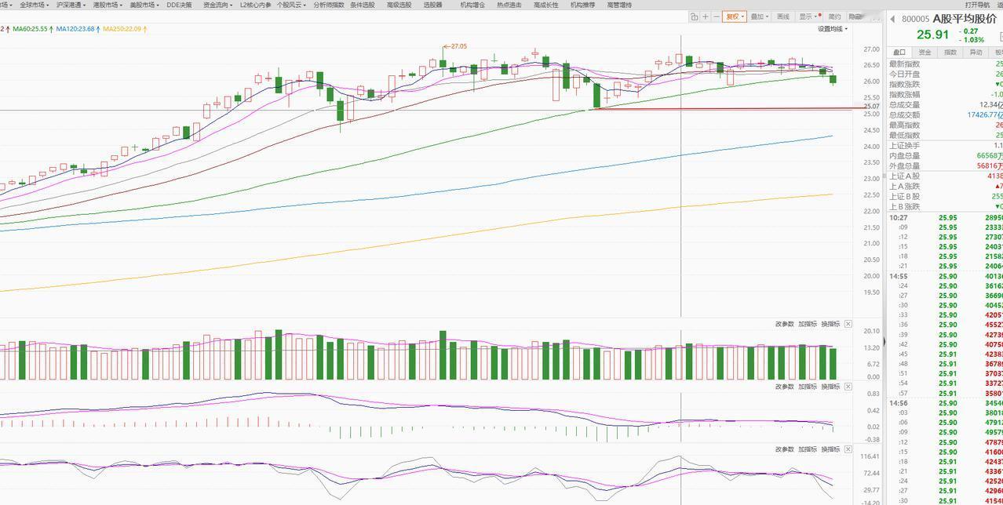Select 分析师指数 menu item
The height and width of the screenshot is (505, 1003).
coord(329,5)
